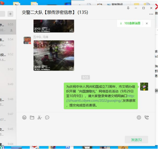Click the green message about 向国旗敬礼 activity

tap(101, 96)
